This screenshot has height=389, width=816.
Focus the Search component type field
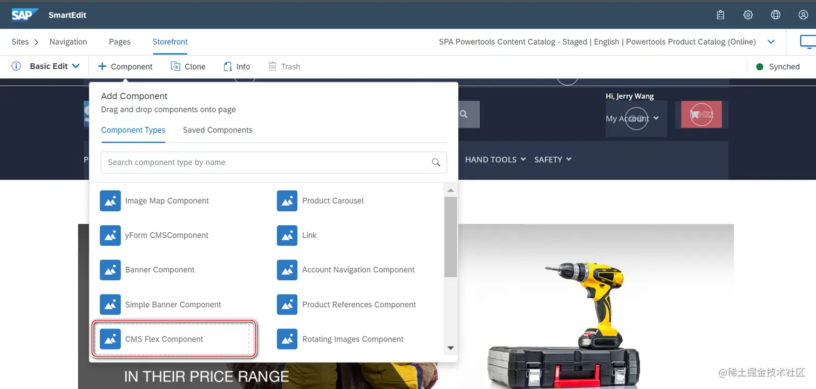point(274,162)
